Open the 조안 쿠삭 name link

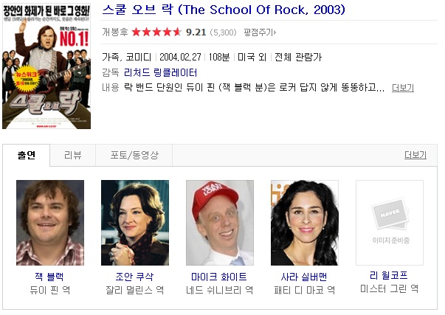click(x=134, y=277)
